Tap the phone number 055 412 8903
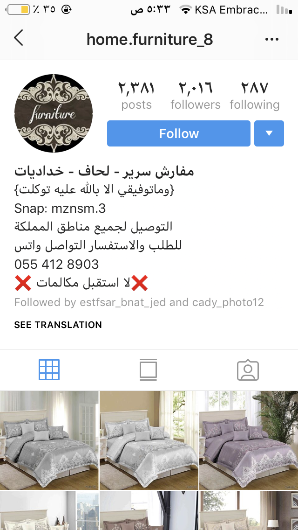This screenshot has height=530, width=298. point(57,265)
